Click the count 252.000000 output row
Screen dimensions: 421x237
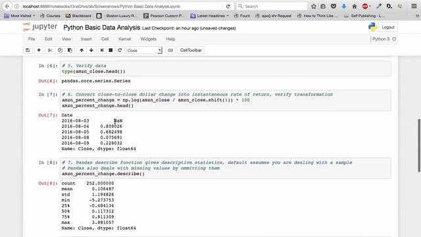click(87, 183)
